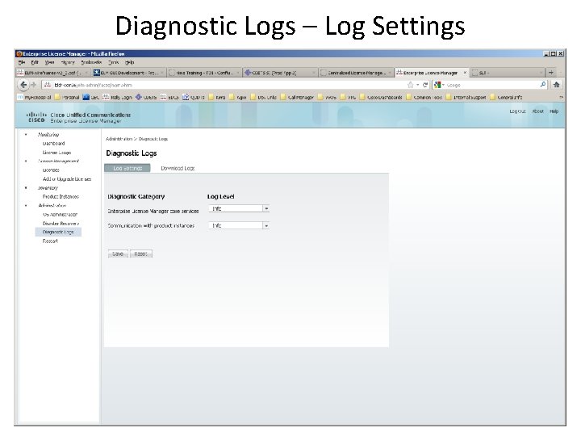This screenshot has width=581, height=436.
Task: Open the View menu
Action: coord(49,62)
